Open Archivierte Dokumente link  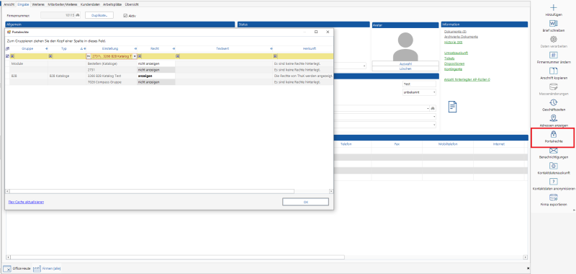coord(461,37)
